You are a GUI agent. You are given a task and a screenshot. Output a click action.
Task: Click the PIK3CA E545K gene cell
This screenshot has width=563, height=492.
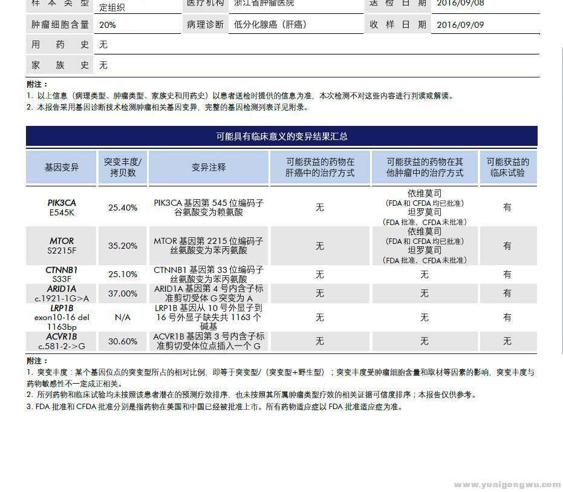click(62, 208)
